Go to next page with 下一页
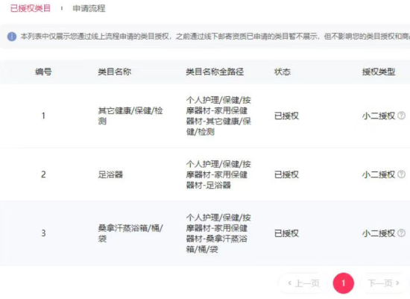This screenshot has height=299, width=410. pyautogui.click(x=383, y=283)
